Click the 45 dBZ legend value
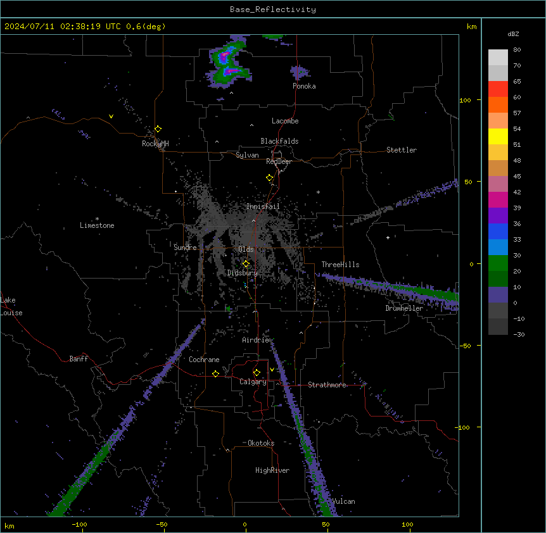Viewport: 546px width, 533px height. (517, 177)
